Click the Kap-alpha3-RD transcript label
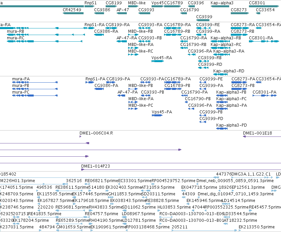281x232 pixels. (229, 71)
